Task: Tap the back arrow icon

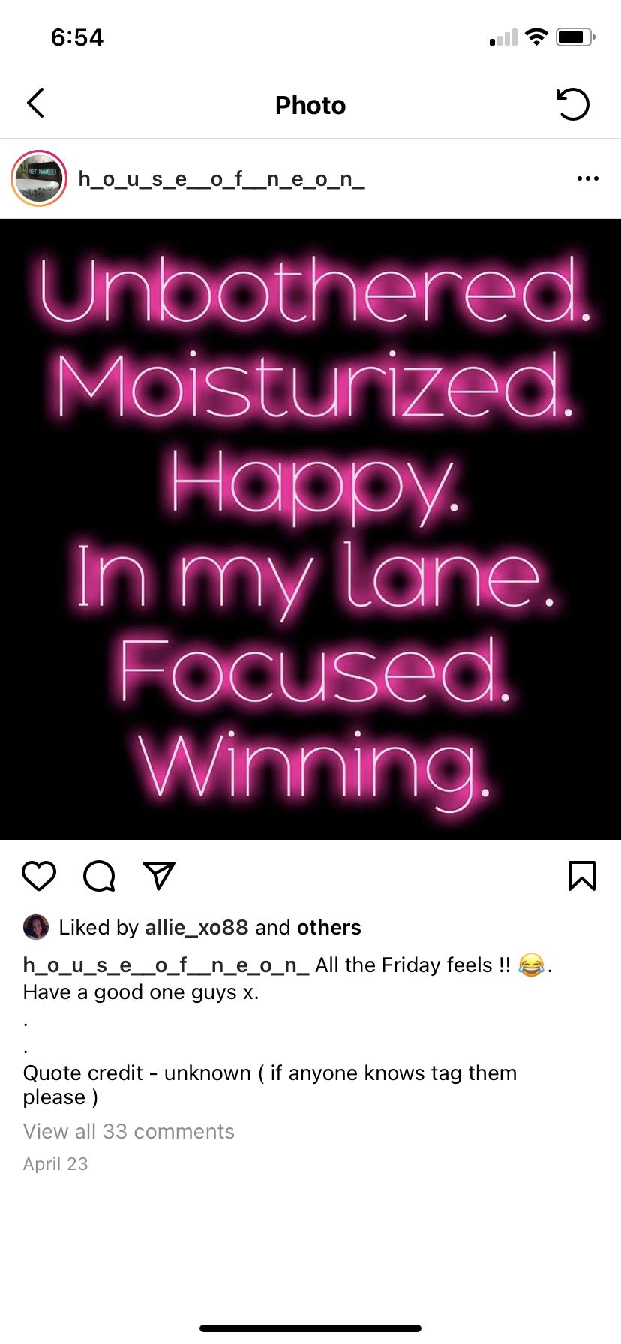Action: pyautogui.click(x=35, y=103)
